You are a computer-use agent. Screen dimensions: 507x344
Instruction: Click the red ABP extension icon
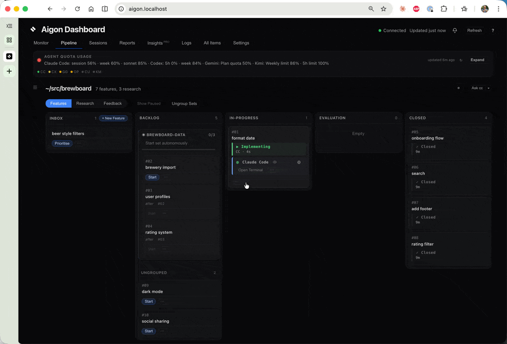[x=416, y=9]
